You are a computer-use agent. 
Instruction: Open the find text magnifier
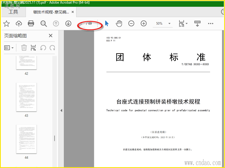[x=44, y=24]
